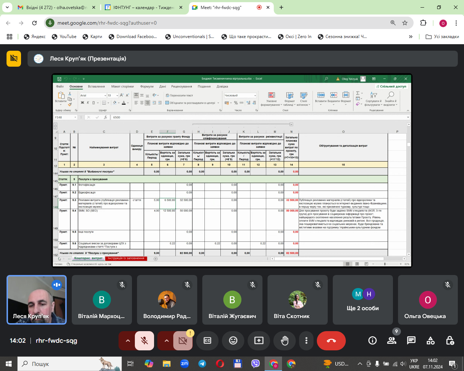Open Windows Task View icon
Image resolution: width=464 pixels, height=371 pixels.
pos(130,364)
